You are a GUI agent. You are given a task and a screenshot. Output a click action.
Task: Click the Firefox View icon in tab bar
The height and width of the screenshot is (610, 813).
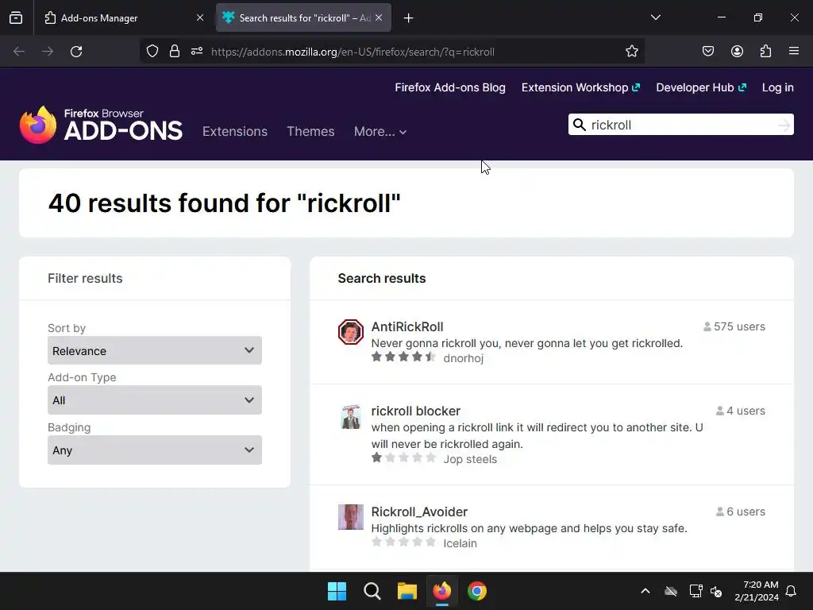[16, 17]
